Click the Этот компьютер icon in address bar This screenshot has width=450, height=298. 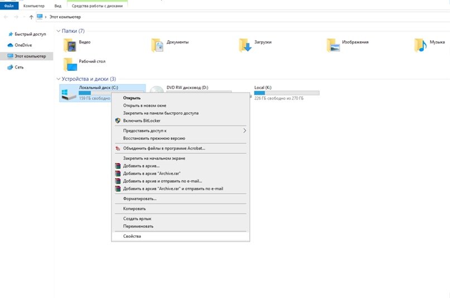(x=40, y=17)
